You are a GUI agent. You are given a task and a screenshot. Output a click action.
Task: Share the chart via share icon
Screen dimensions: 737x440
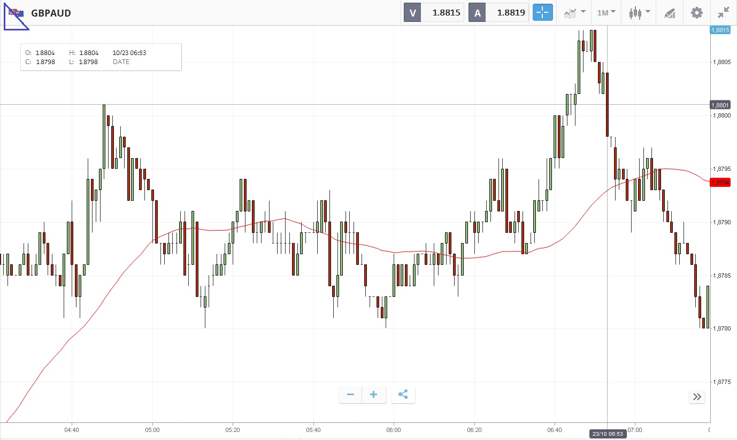[403, 395]
